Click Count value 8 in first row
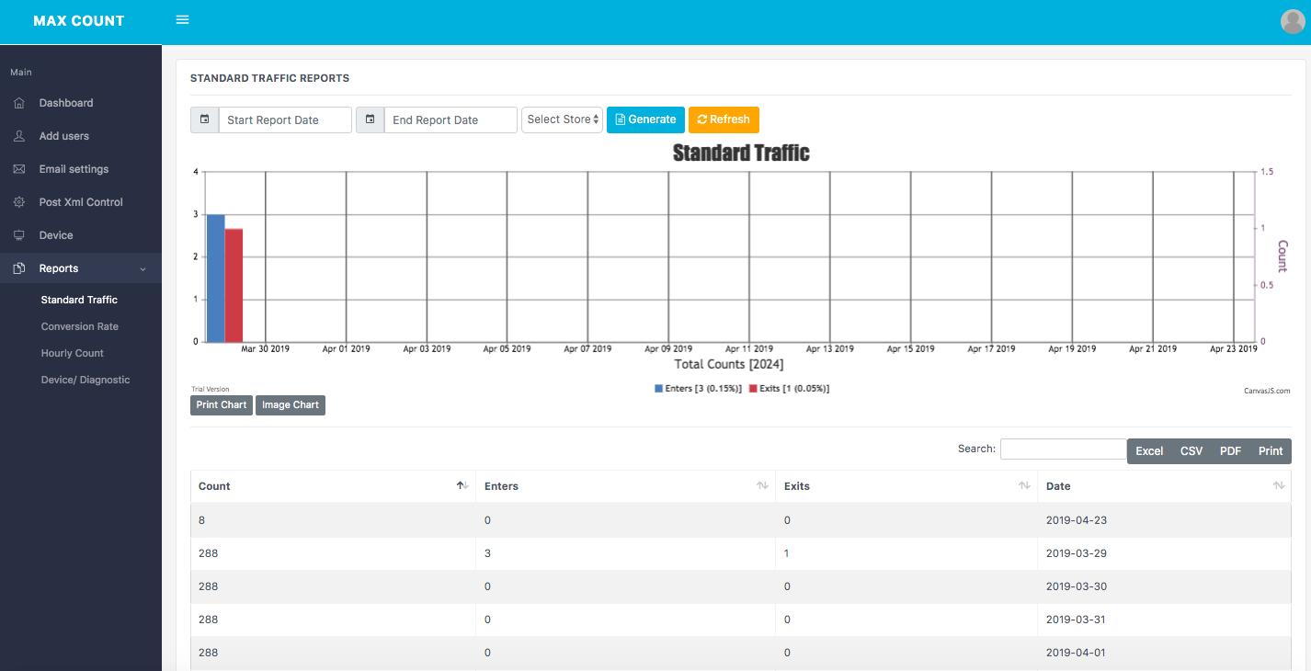This screenshot has height=671, width=1311. tap(201, 520)
